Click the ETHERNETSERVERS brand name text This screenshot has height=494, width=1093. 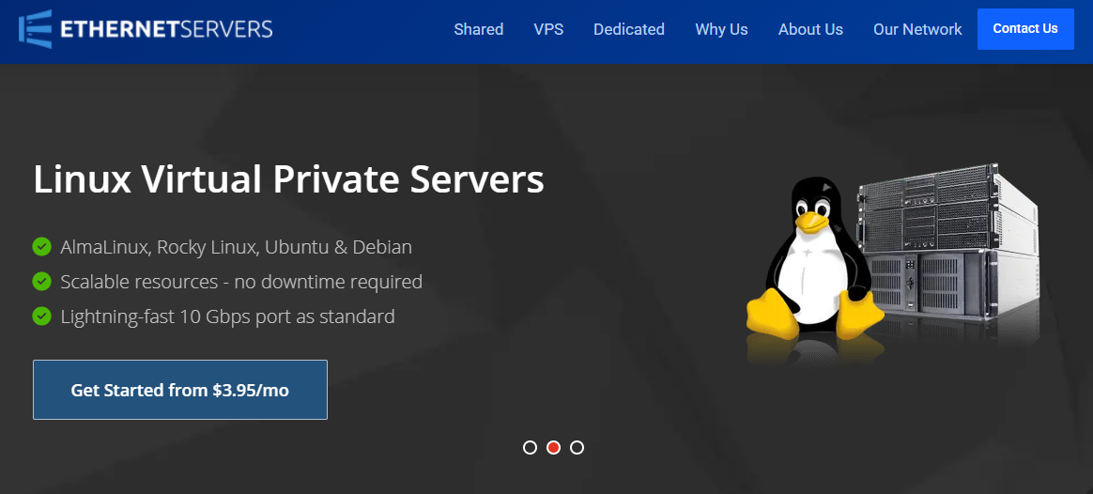pos(166,29)
